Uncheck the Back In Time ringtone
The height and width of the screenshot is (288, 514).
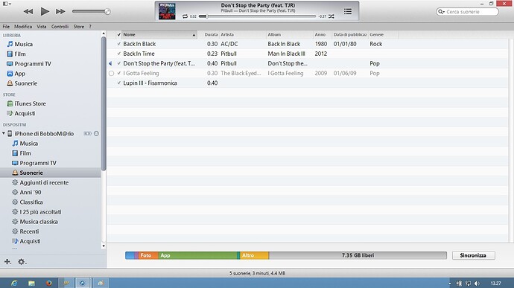point(119,54)
